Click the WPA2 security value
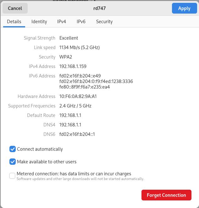This screenshot has height=208, width=199. (66, 57)
